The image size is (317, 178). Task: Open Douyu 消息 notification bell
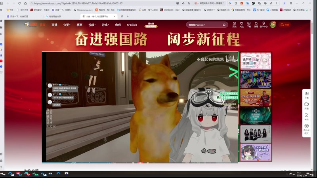point(256,25)
